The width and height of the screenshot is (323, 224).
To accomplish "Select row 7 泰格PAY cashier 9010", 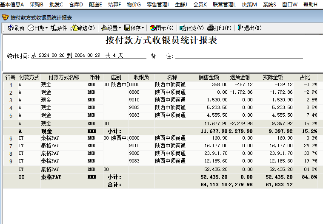I will [x=134, y=146].
